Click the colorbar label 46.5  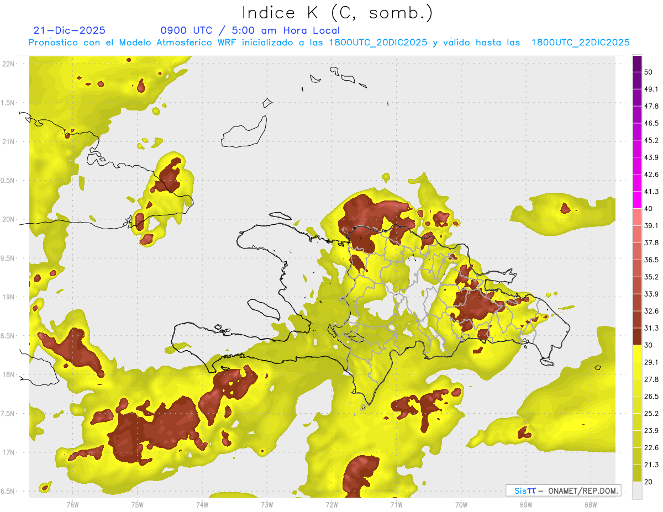[x=651, y=123]
